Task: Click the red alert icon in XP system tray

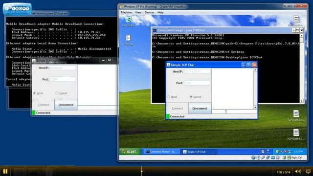Action: tap(285, 152)
